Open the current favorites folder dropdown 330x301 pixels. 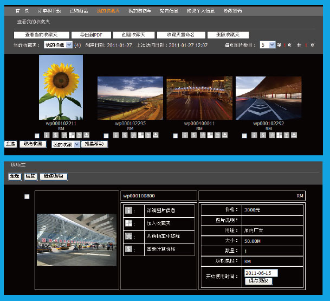58,46
